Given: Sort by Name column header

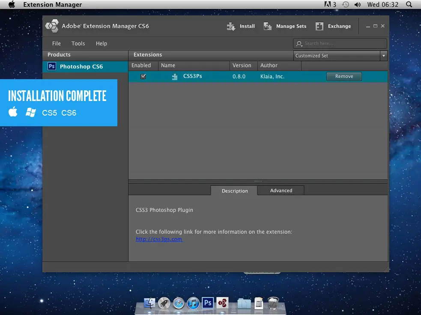Looking at the screenshot, I should click(194, 65).
